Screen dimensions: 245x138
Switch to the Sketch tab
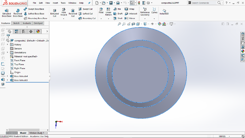[x=16, y=23]
